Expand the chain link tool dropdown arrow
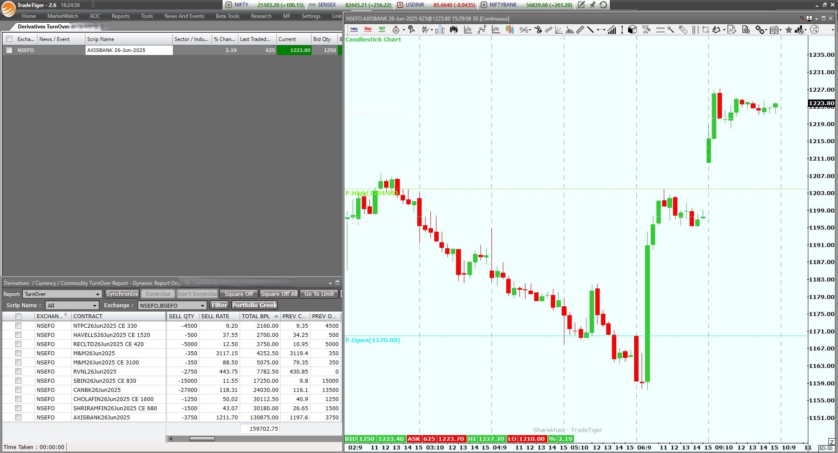The height and width of the screenshot is (453, 838). (x=766, y=30)
